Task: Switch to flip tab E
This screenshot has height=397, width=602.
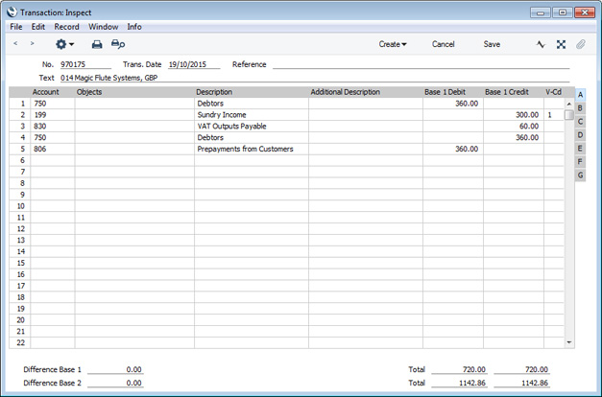Action: click(580, 149)
